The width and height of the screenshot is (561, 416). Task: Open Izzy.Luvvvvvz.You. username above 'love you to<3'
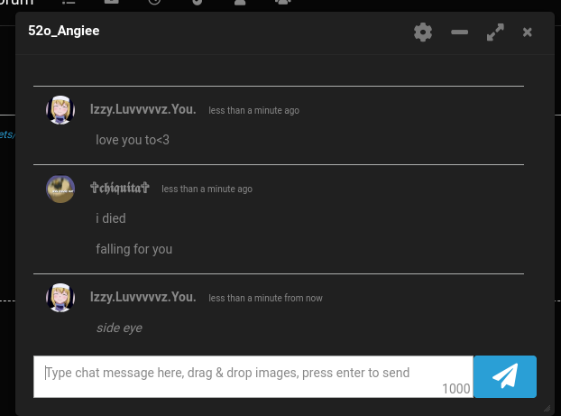pyautogui.click(x=143, y=109)
